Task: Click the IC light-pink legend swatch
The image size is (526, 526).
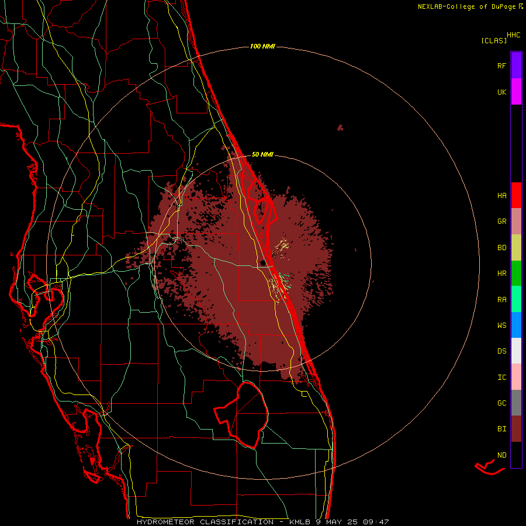Action: (516, 377)
